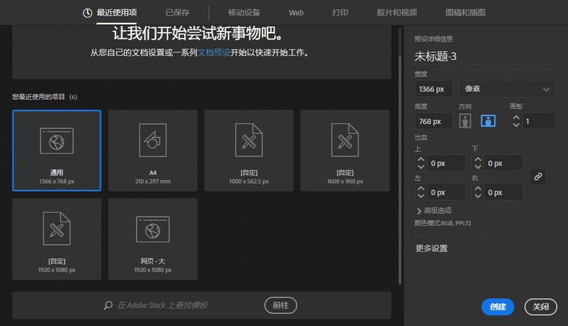568x326 pixels.
Task: Switch to the 已保存 tab
Action: tap(178, 12)
